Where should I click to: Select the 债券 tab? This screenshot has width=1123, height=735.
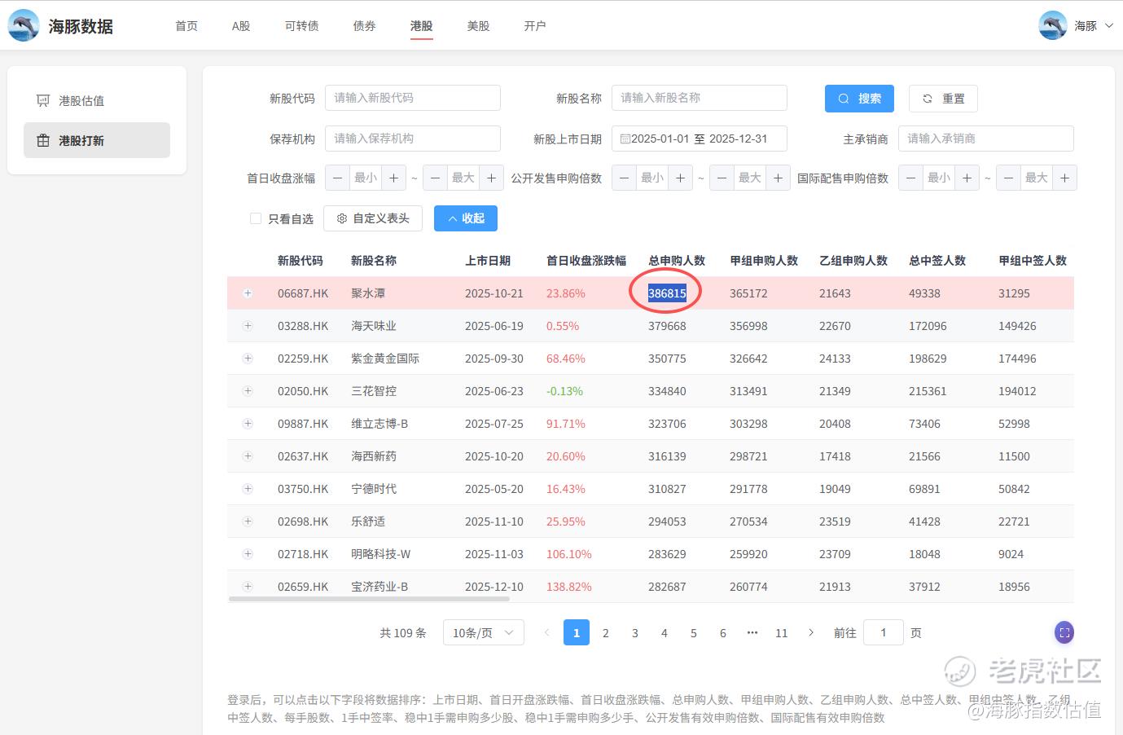pyautogui.click(x=365, y=26)
